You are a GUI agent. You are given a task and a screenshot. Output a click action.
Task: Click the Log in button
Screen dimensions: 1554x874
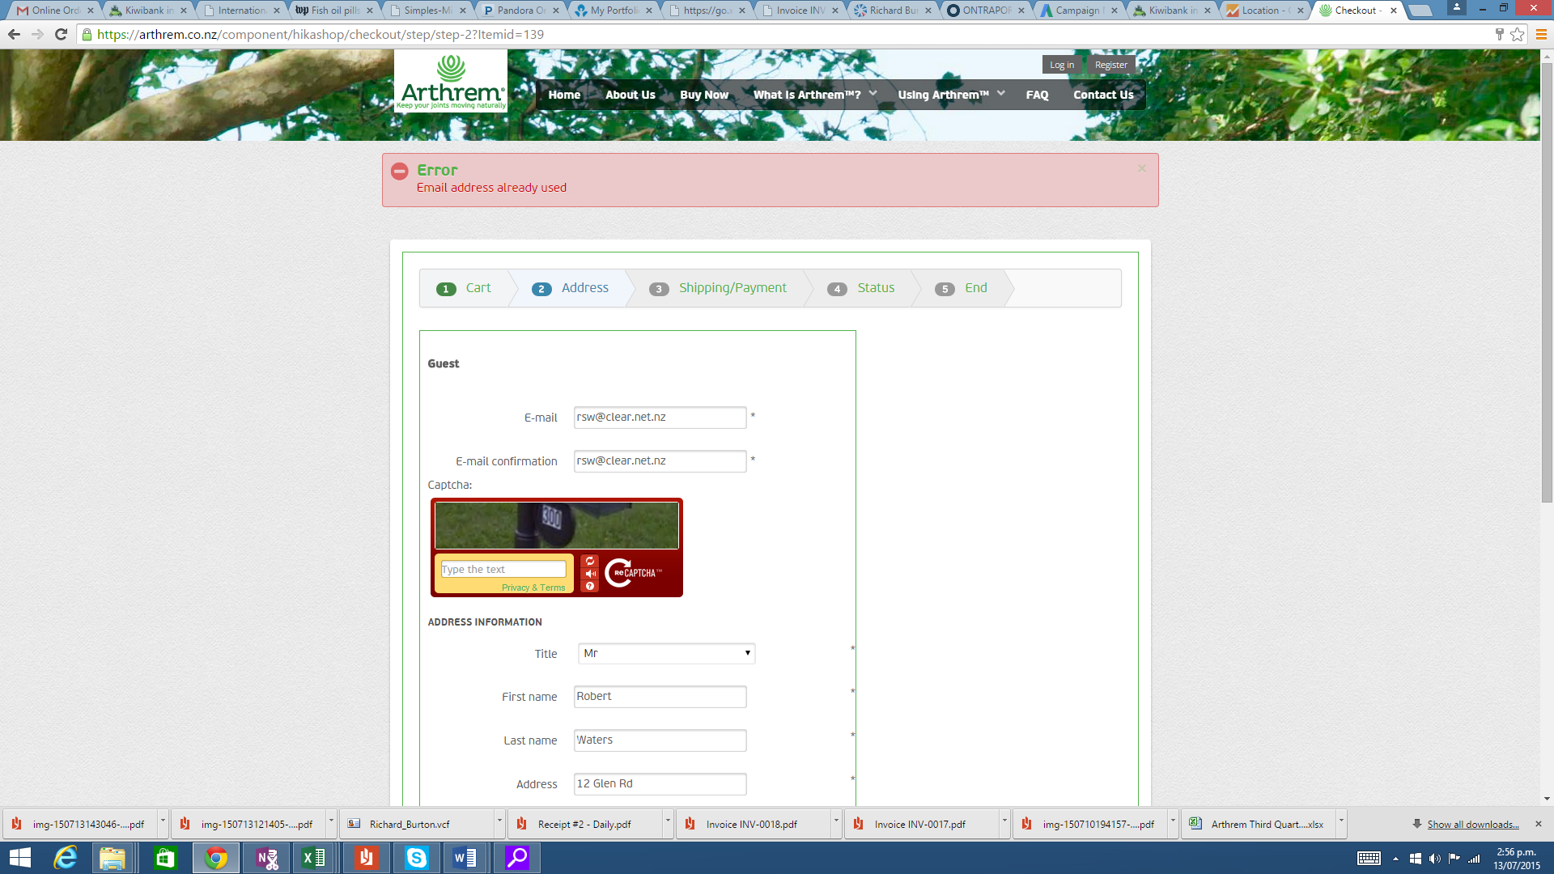(1061, 65)
